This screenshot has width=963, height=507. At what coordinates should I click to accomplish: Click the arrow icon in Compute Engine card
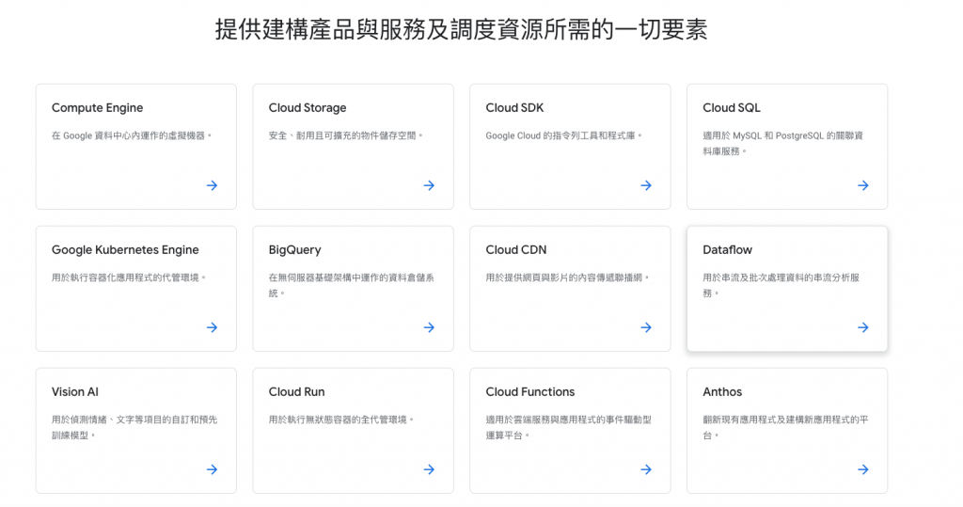212,185
